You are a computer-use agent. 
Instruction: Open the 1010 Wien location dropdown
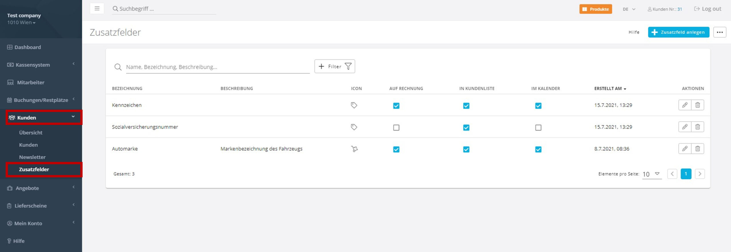click(21, 23)
